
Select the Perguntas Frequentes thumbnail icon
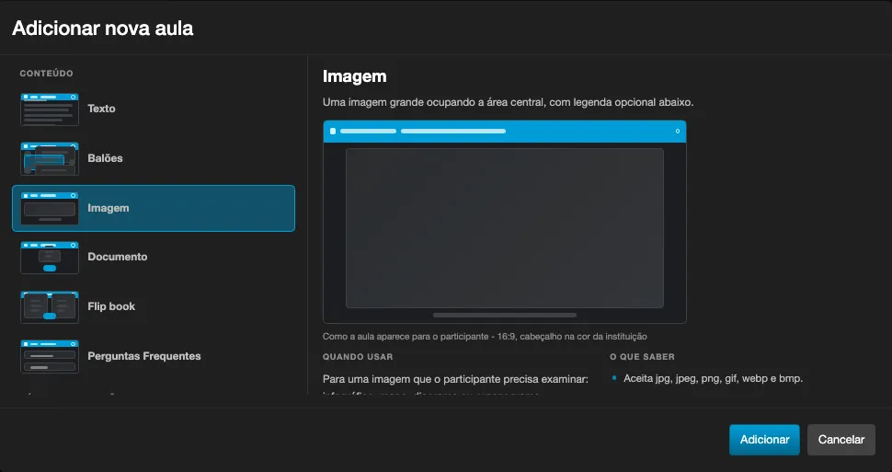[x=50, y=356]
